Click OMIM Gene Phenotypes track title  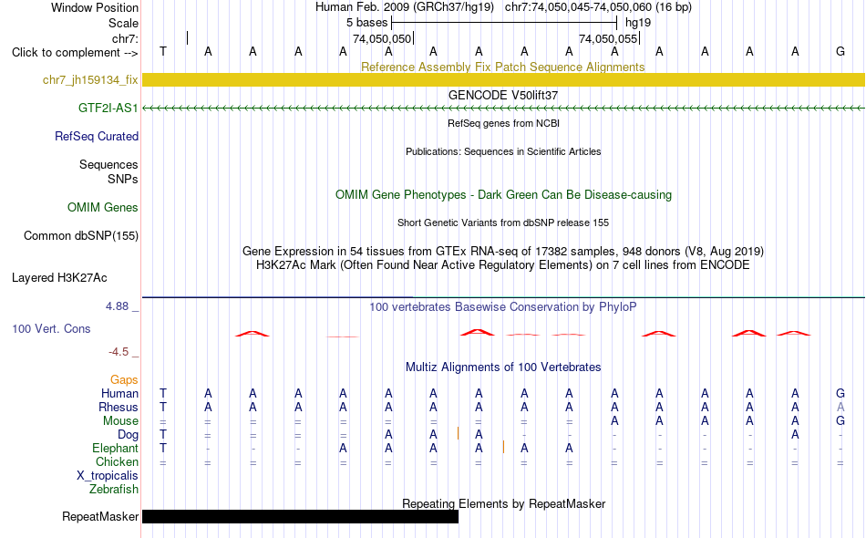tap(503, 195)
